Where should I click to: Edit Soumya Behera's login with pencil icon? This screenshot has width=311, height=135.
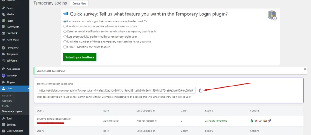click(261, 121)
